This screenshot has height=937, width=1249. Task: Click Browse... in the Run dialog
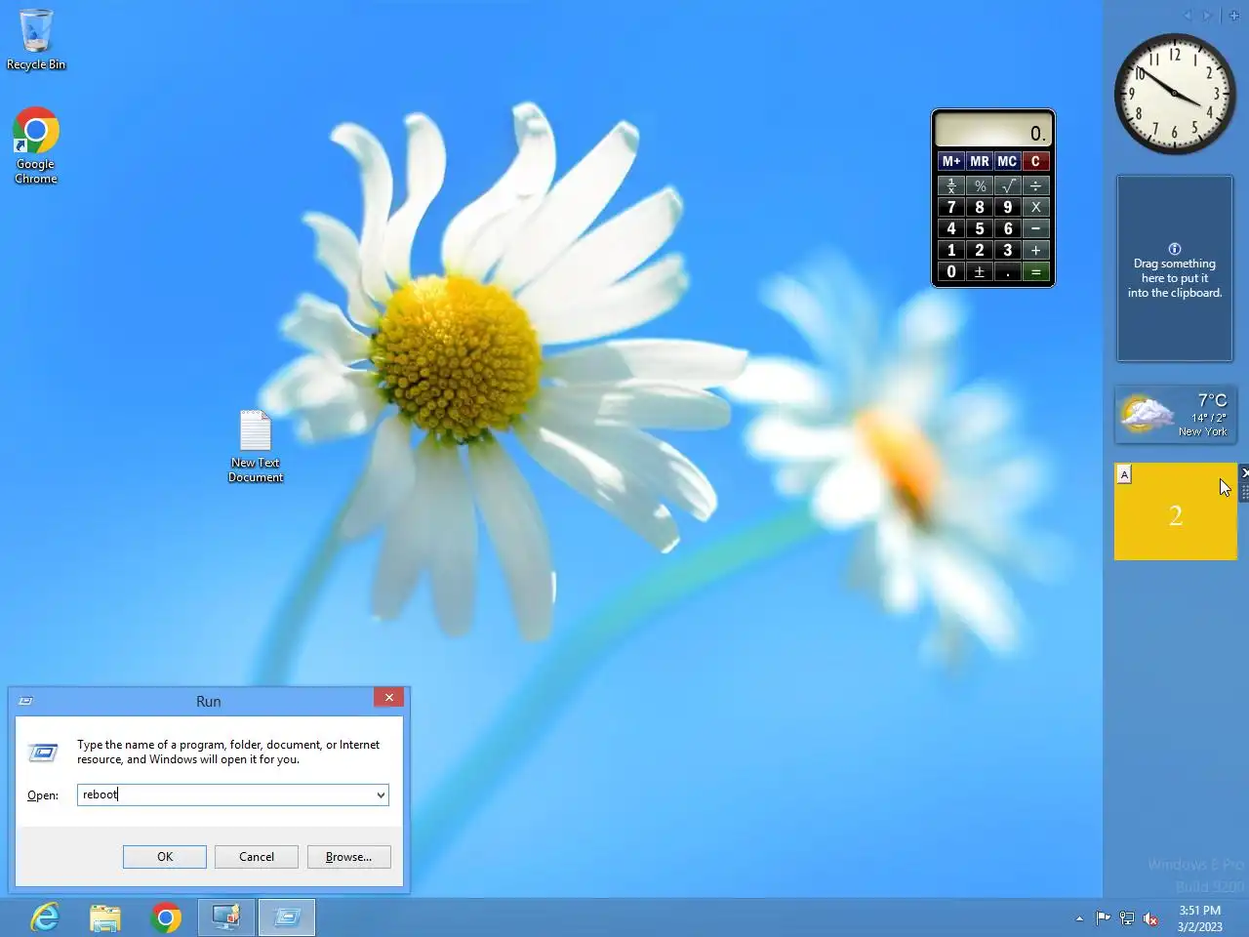348,857
